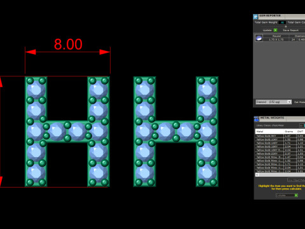
Task: Select the Yellow Gold 8KY row
Action: (x=280, y=135)
